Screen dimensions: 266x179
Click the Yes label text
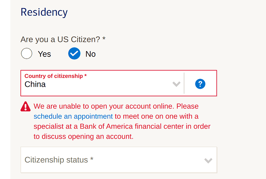(44, 54)
